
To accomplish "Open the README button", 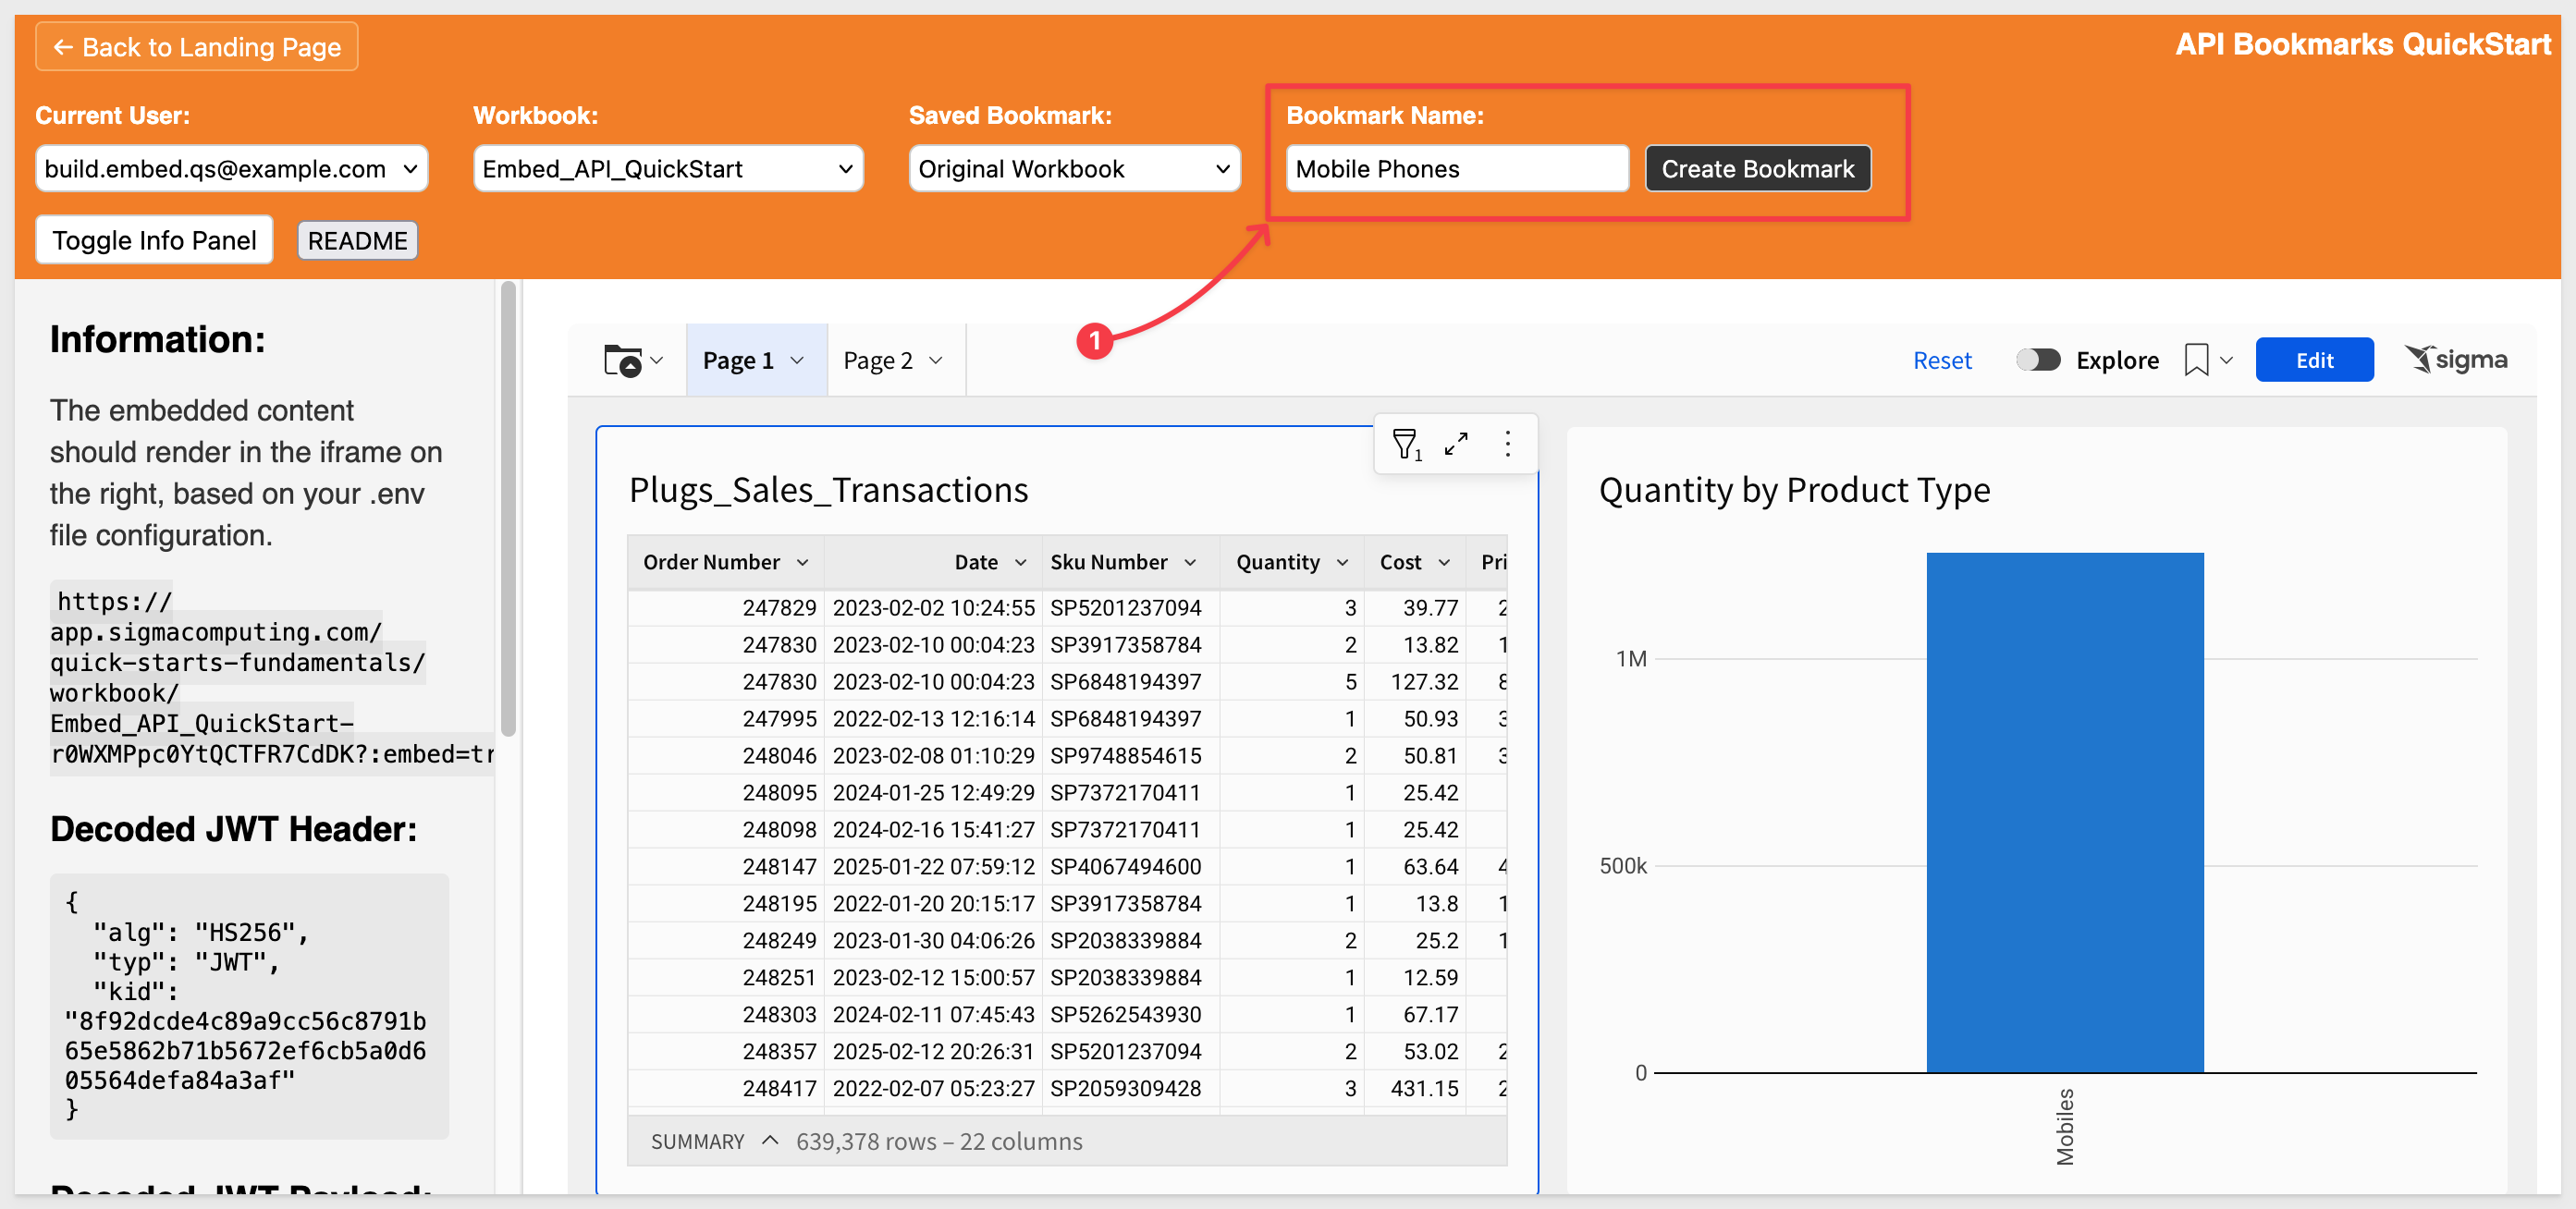I will (357, 241).
